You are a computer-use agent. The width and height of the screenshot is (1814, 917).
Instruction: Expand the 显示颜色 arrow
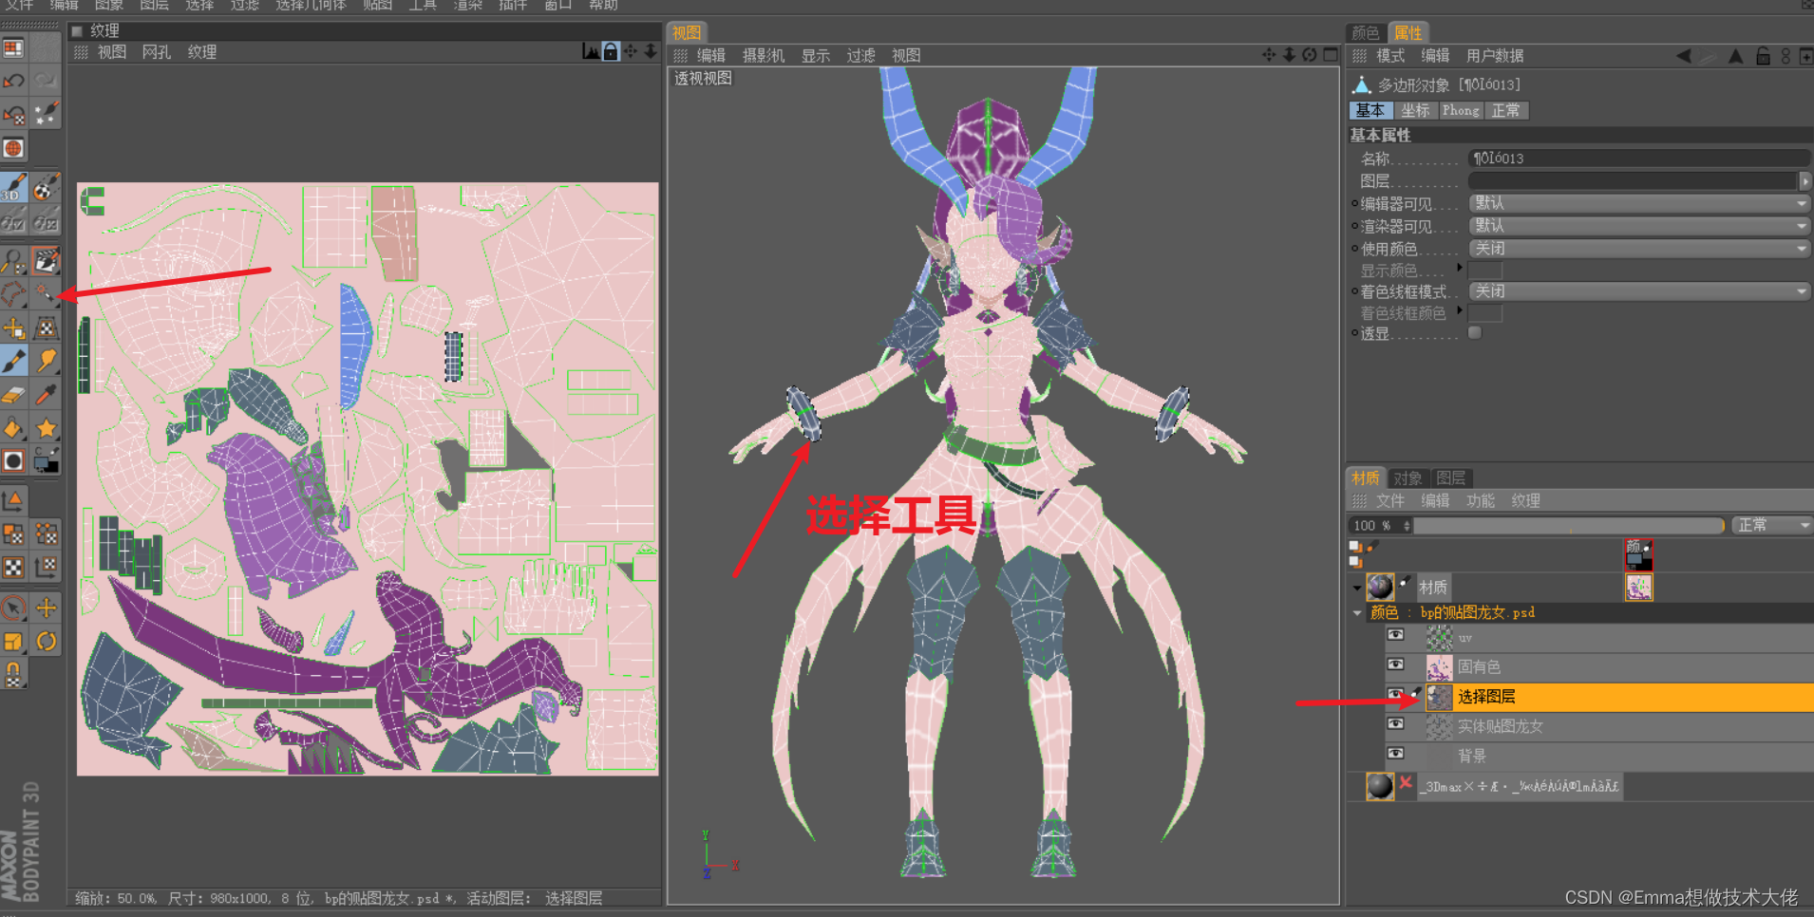pos(1460,268)
